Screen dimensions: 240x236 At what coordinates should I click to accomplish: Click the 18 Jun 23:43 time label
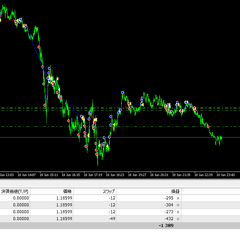pos(225,175)
